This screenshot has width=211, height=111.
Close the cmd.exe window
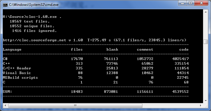coord(201,3)
